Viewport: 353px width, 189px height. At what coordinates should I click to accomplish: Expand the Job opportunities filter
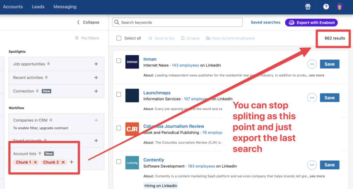point(96,64)
